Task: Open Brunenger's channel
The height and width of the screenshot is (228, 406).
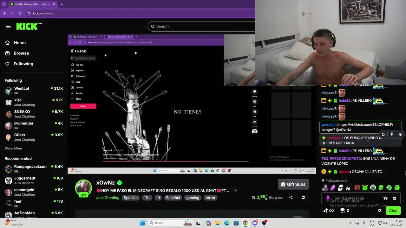Action: [34, 125]
